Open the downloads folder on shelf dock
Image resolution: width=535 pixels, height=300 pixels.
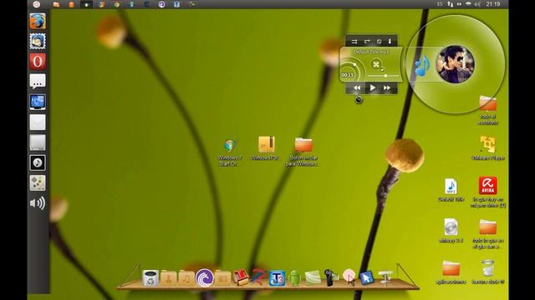coord(169,278)
